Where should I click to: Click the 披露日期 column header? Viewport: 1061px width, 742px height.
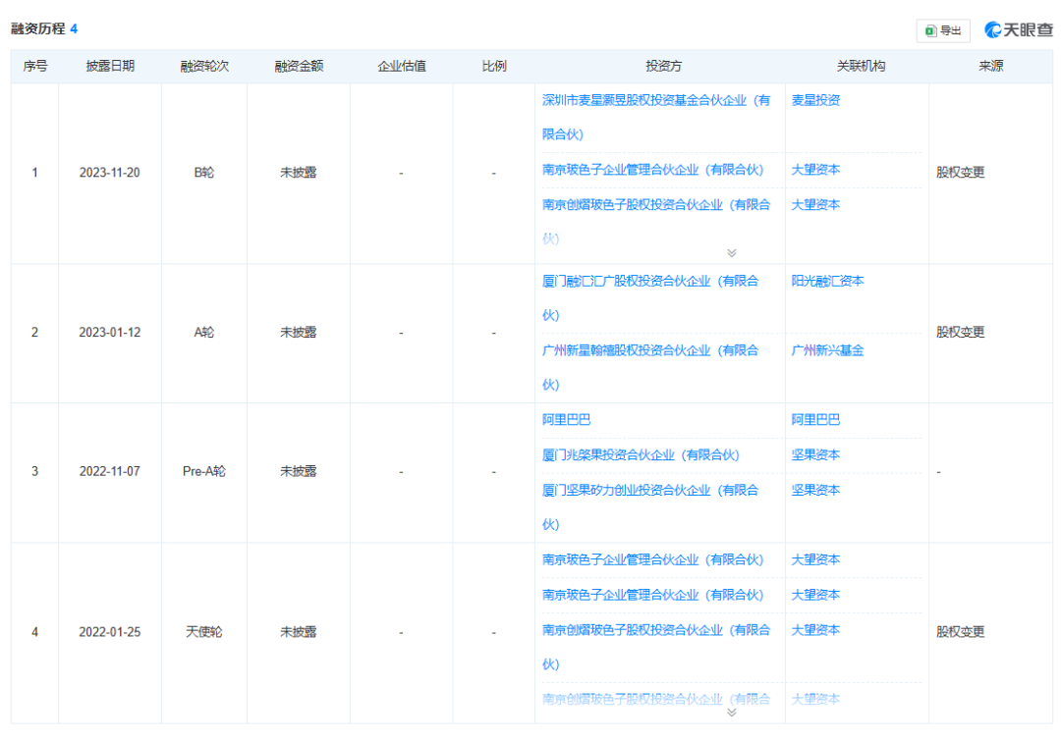(110, 66)
